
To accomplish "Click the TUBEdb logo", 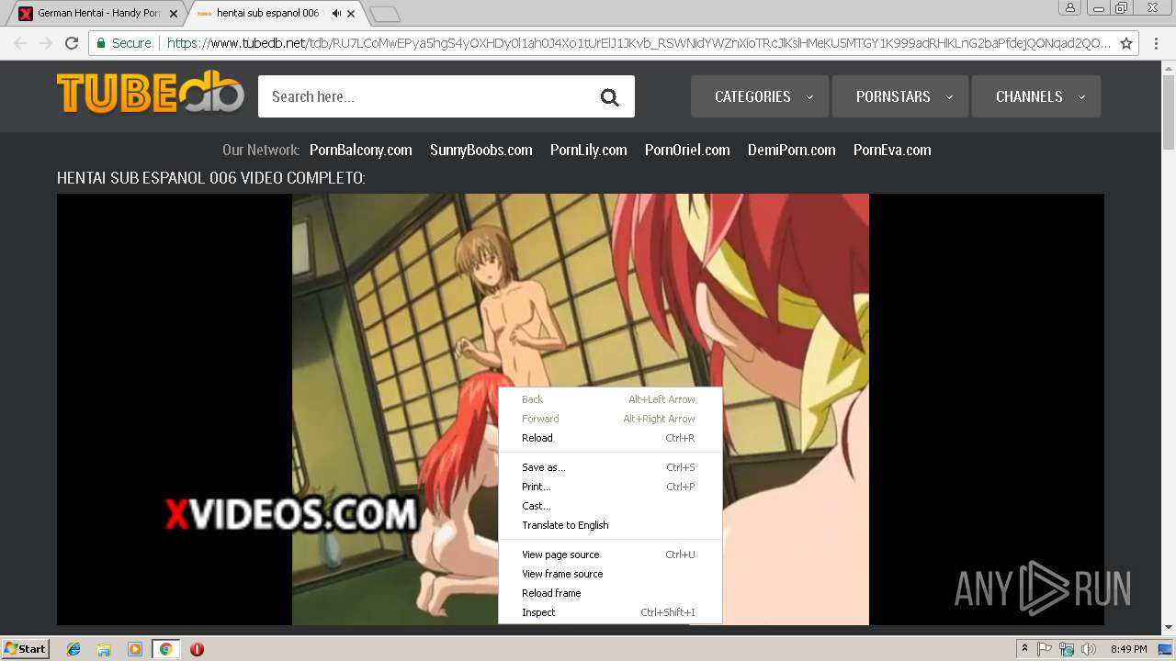I will click(x=151, y=93).
